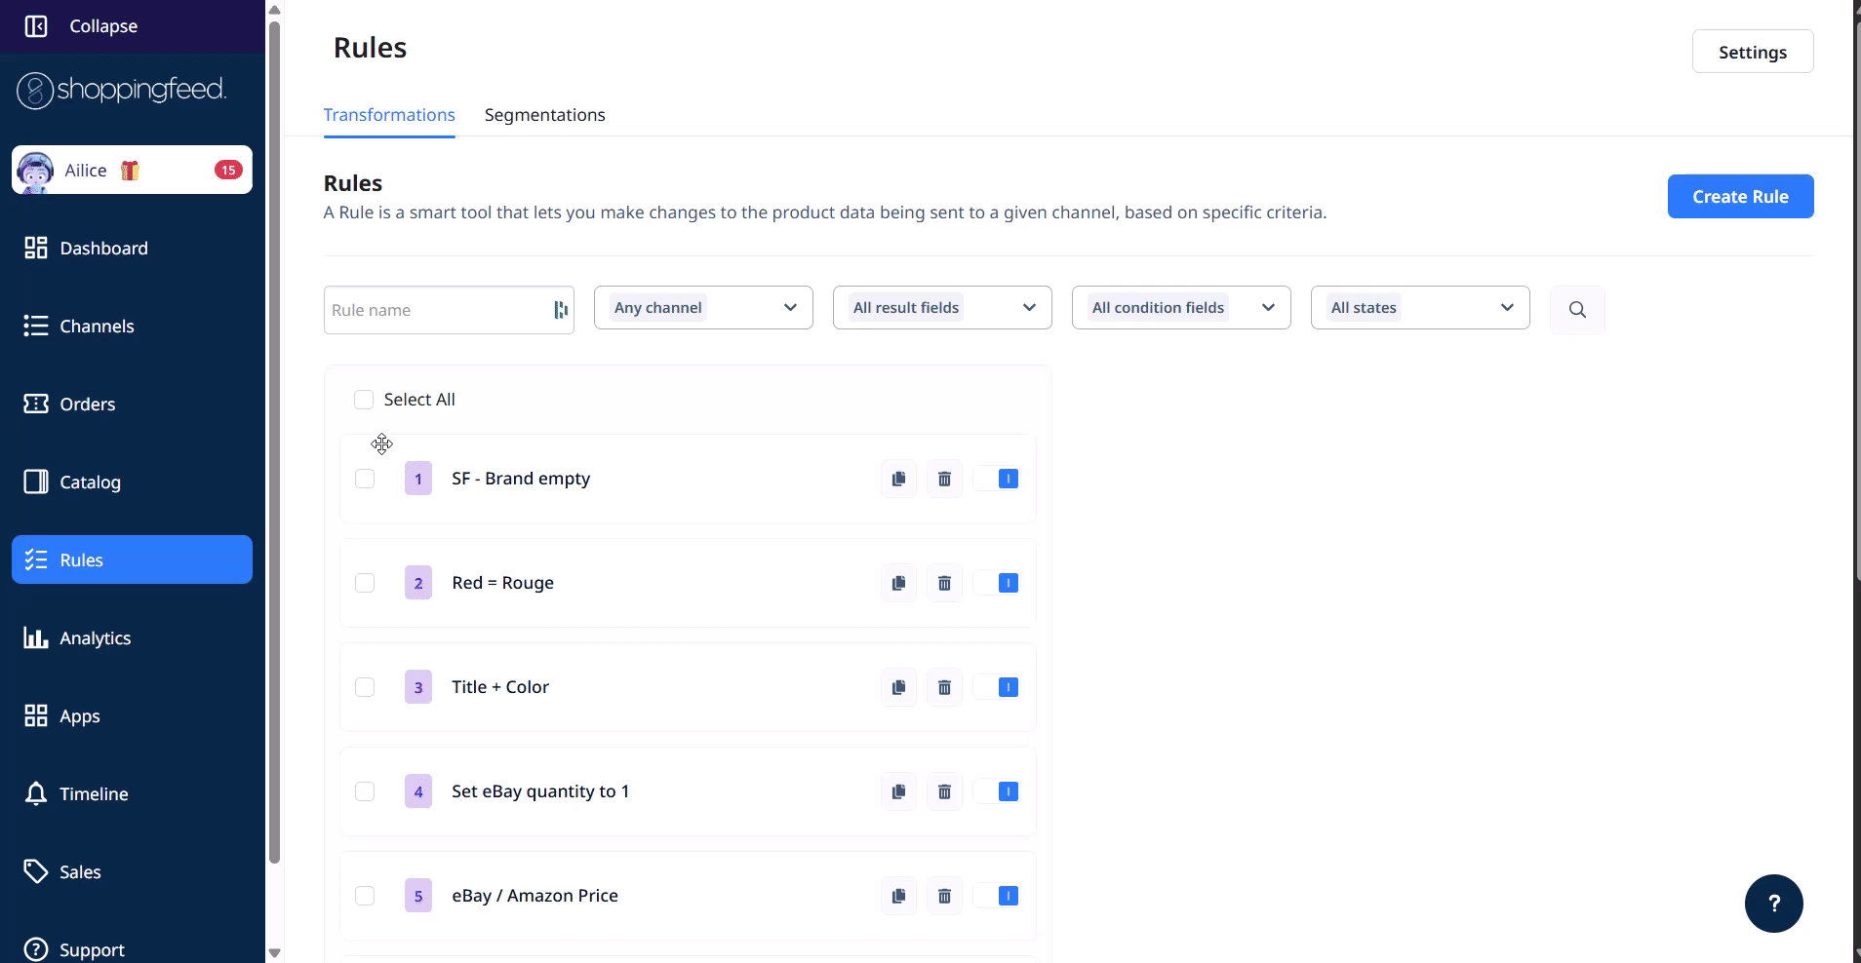Duplicate the Title + Color rule
Viewport: 1861px width, 963px height.
(x=898, y=687)
